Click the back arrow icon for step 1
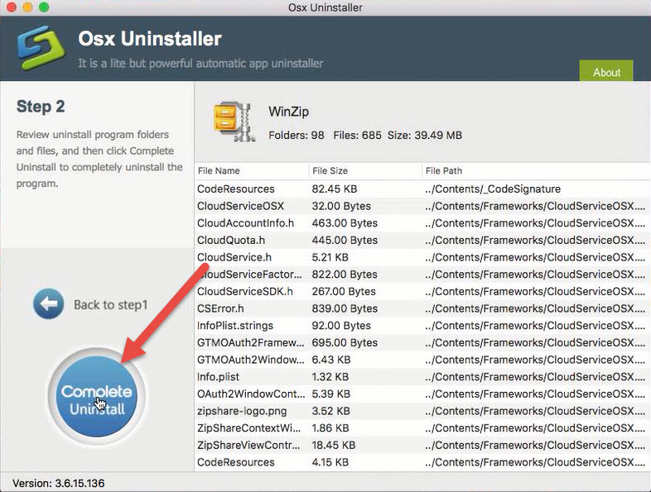The image size is (651, 492). coord(49,303)
